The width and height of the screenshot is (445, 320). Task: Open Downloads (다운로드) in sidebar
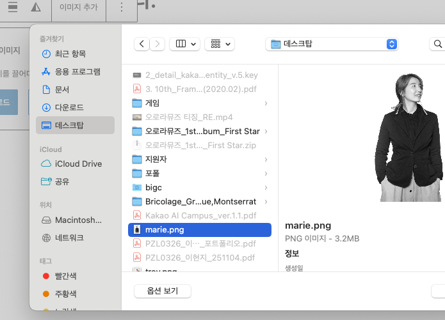(69, 107)
